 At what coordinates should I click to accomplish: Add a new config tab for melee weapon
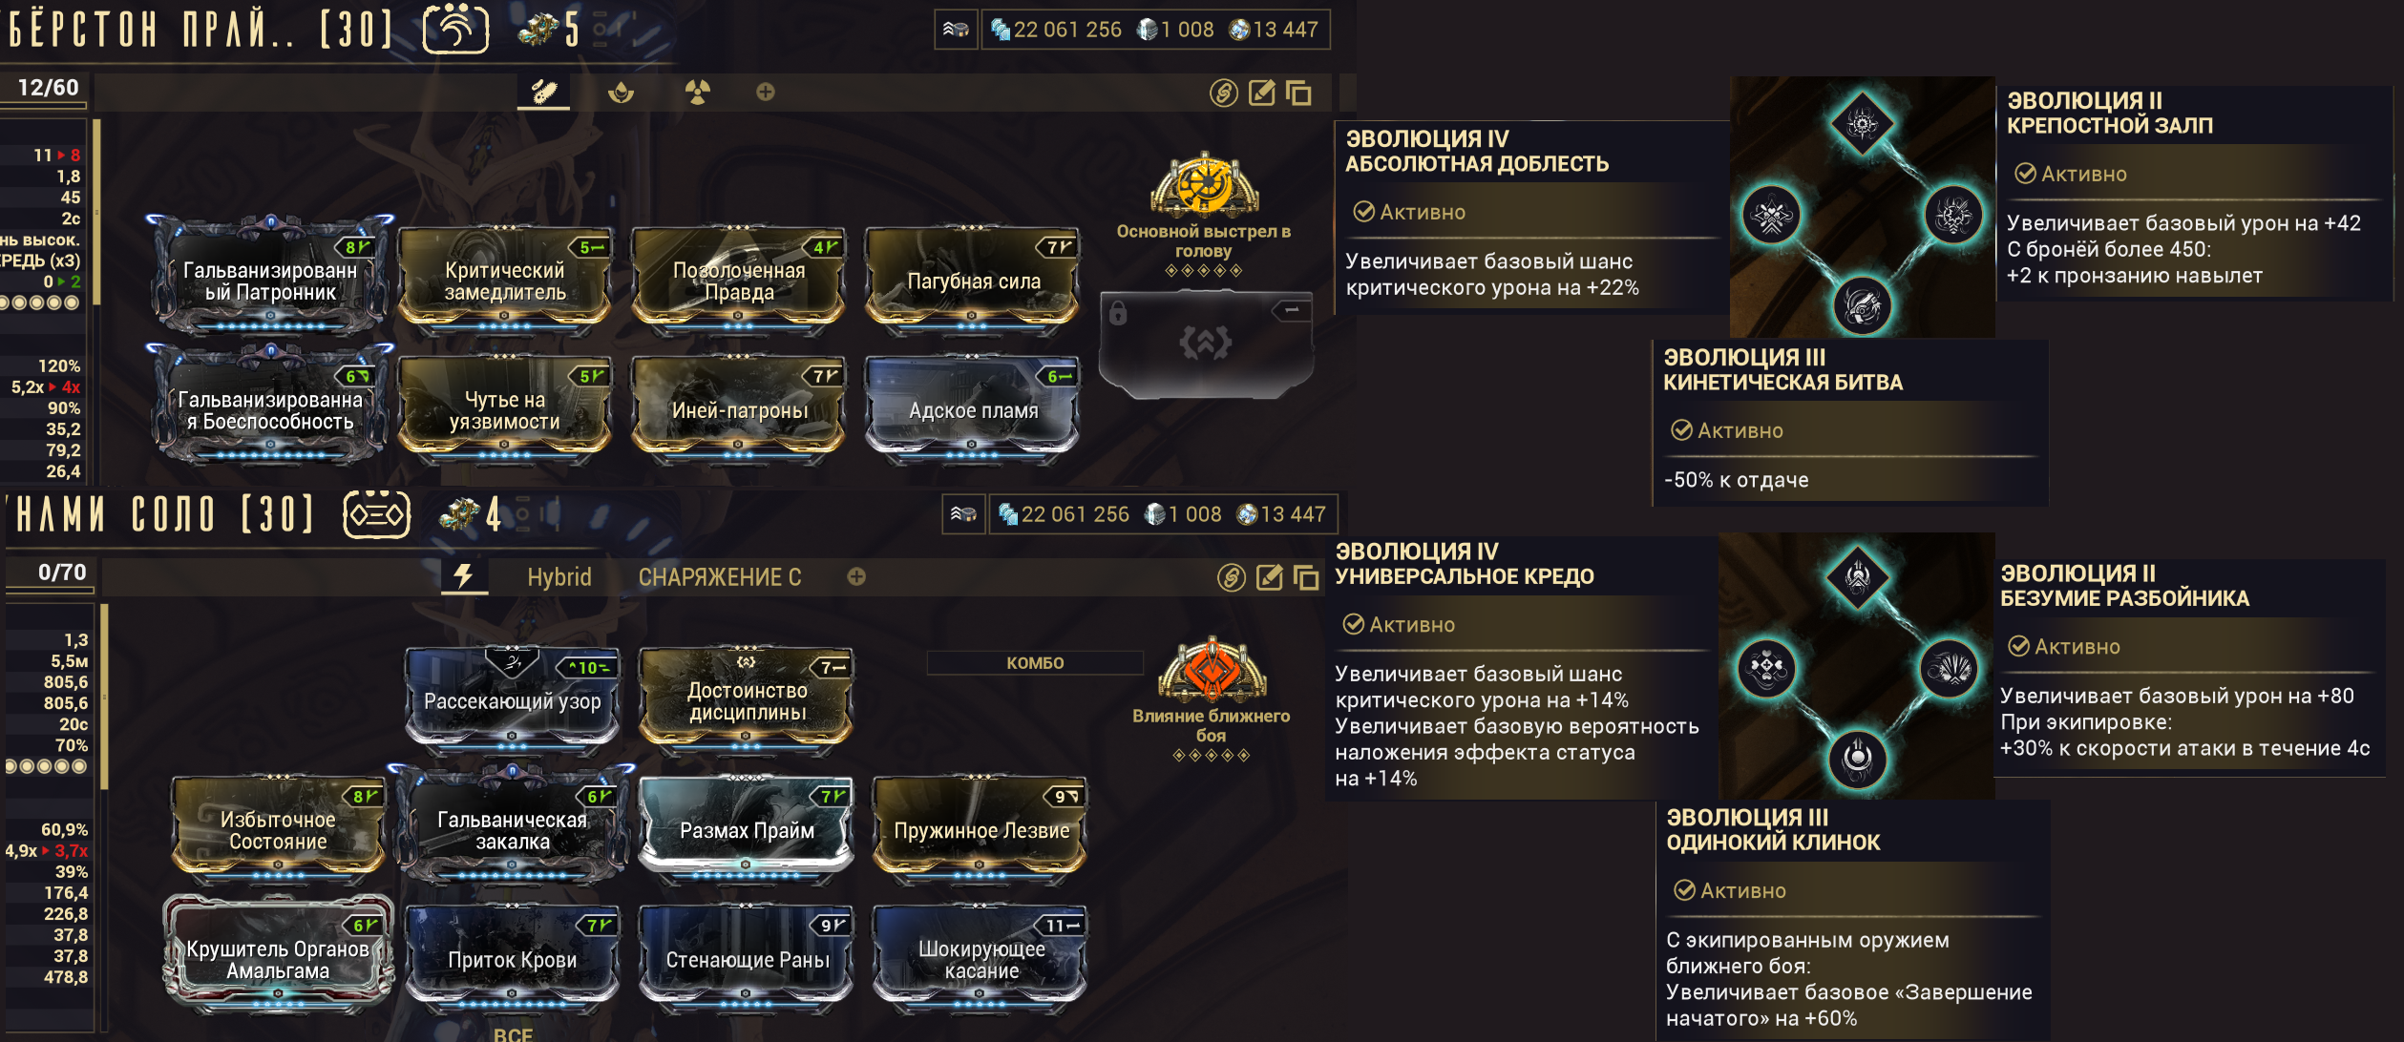coord(856,576)
